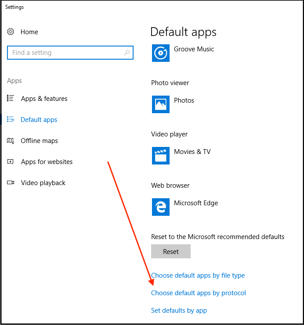Screen dimensions: 304x325
Task: Open Offline maps settings
Action: click(39, 141)
